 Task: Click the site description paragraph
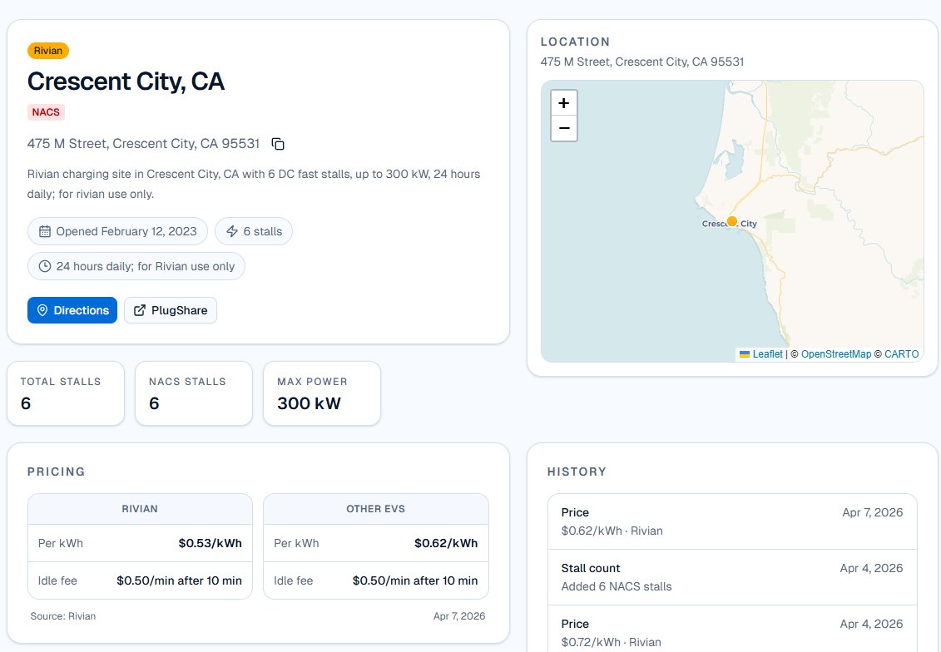254,184
